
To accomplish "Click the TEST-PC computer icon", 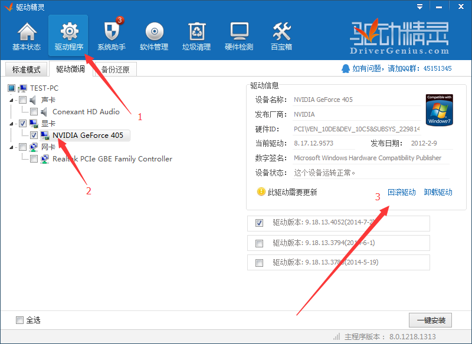I will pos(22,88).
